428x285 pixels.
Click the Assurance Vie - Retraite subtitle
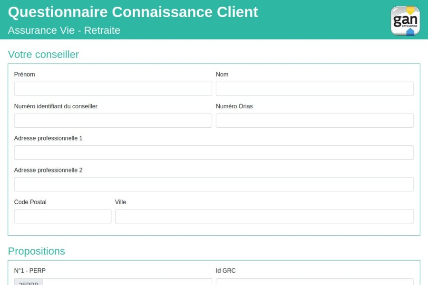coord(64,30)
